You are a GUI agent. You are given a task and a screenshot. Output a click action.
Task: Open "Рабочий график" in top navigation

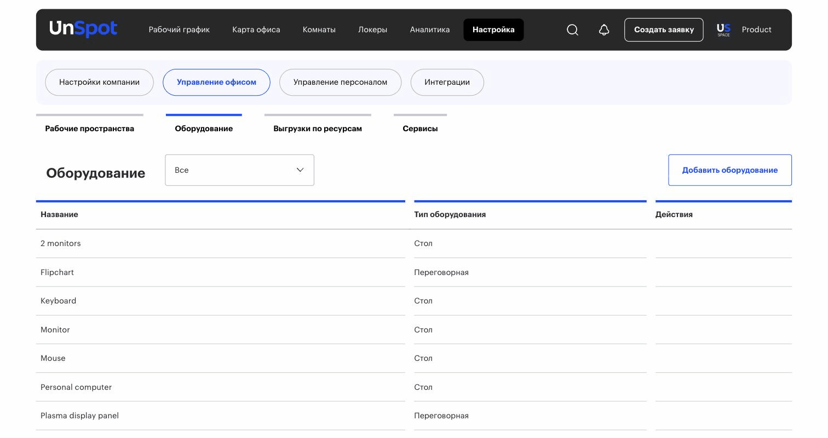pos(179,30)
